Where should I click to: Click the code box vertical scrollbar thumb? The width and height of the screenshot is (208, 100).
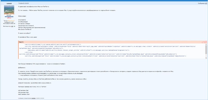(x=206, y=50)
